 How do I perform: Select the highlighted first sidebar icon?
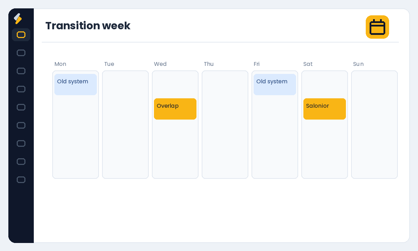coord(21,35)
